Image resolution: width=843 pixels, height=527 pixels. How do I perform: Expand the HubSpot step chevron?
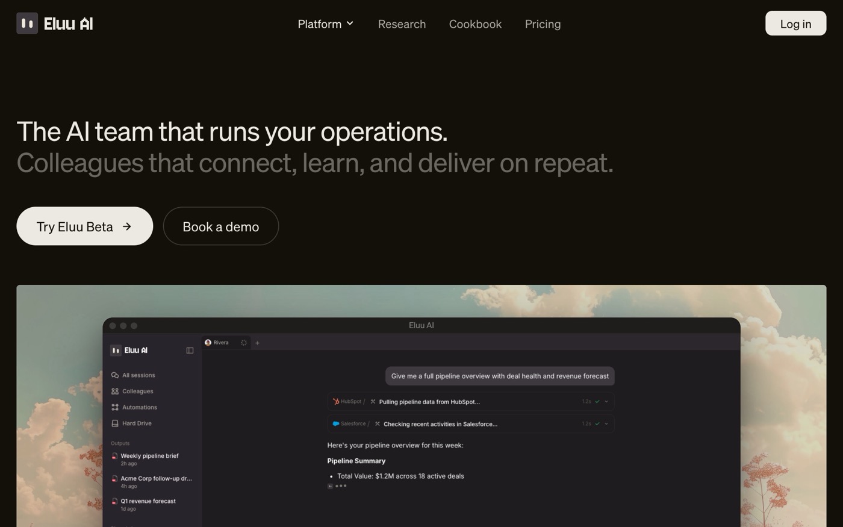606,402
